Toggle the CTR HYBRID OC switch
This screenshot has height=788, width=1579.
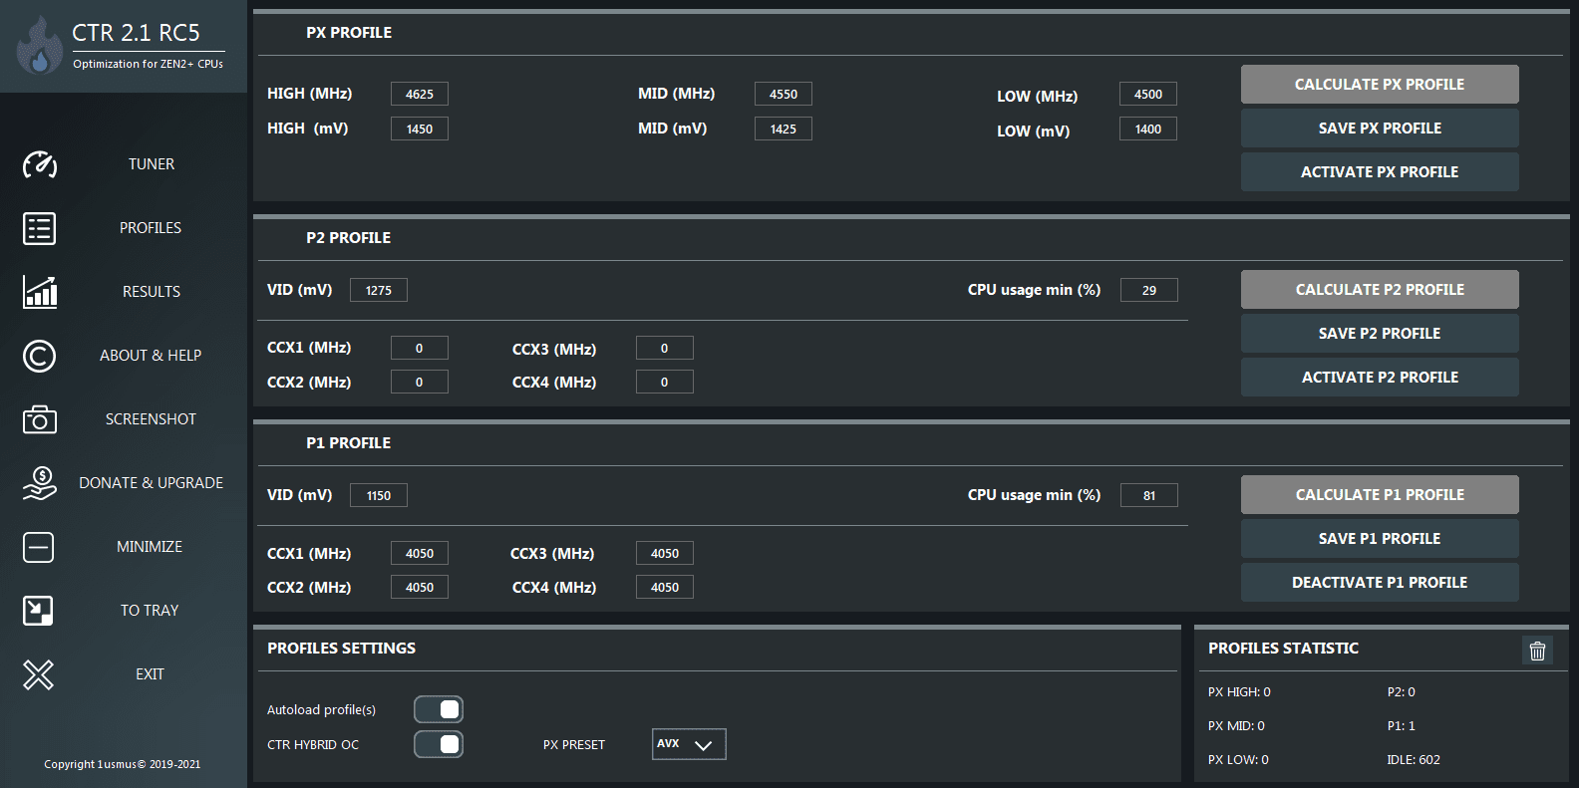point(439,744)
